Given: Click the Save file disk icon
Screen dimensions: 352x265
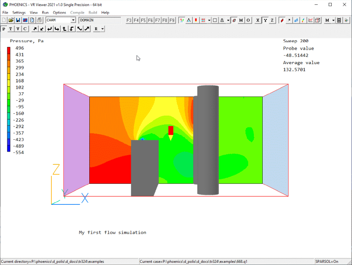Looking at the screenshot, I should coord(18,20).
